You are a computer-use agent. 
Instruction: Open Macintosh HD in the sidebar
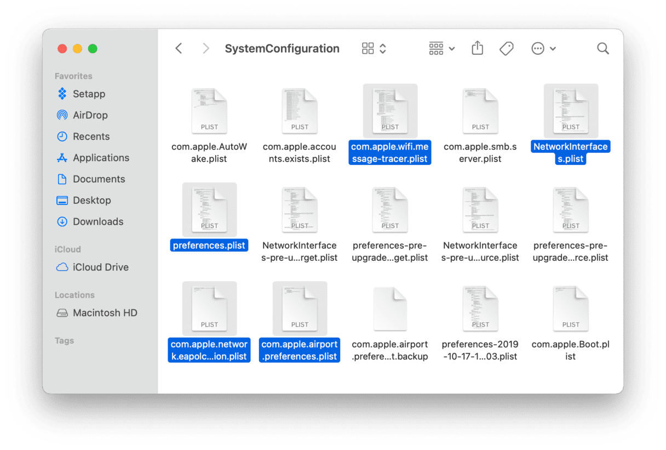(97, 313)
